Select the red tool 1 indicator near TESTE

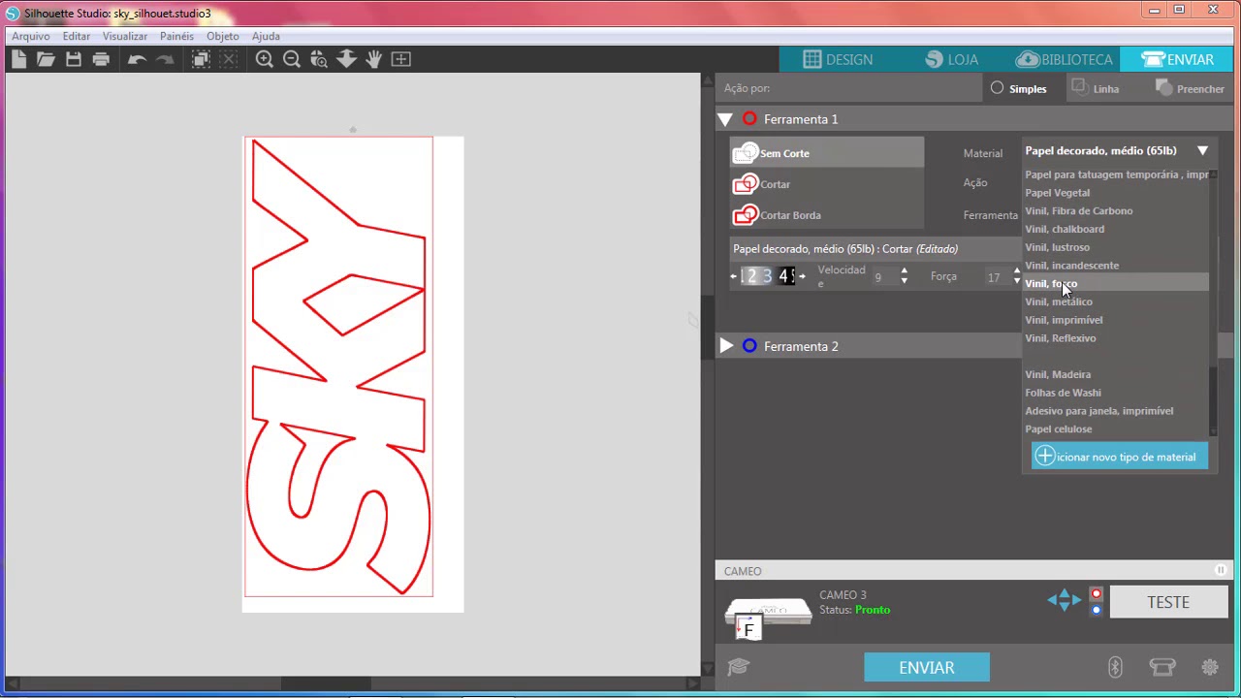pyautogui.click(x=1097, y=594)
